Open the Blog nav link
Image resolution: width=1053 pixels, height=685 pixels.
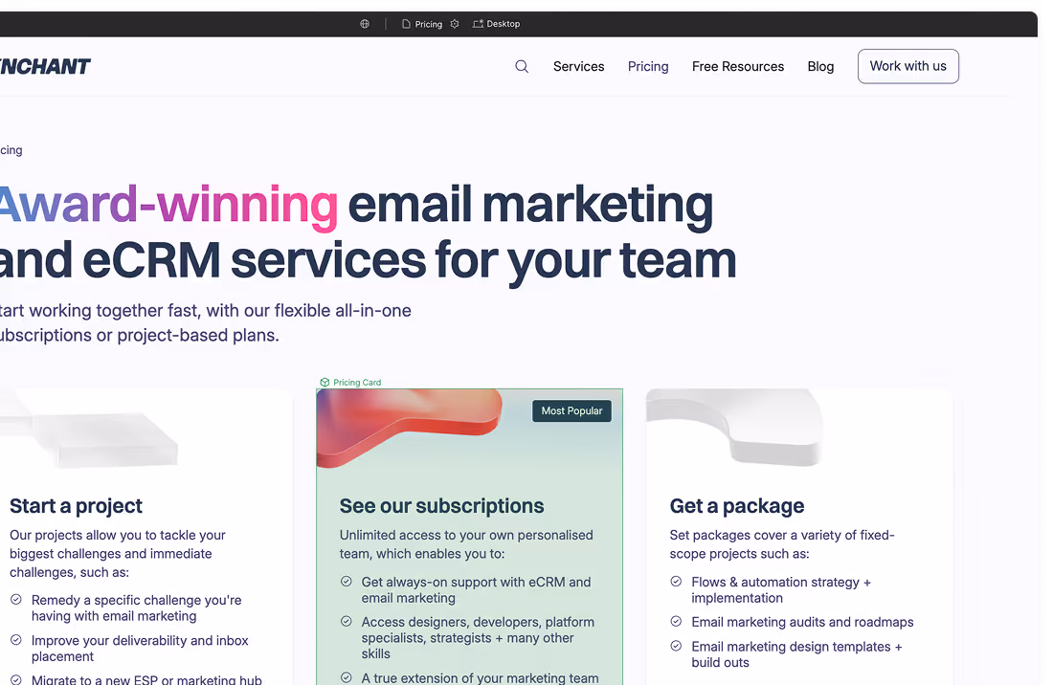click(820, 66)
